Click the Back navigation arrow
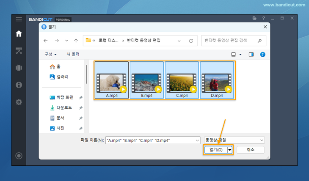Screen dimensions: 309x181 pyautogui.click(x=46, y=41)
